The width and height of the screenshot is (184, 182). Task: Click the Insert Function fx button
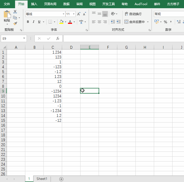57,38
